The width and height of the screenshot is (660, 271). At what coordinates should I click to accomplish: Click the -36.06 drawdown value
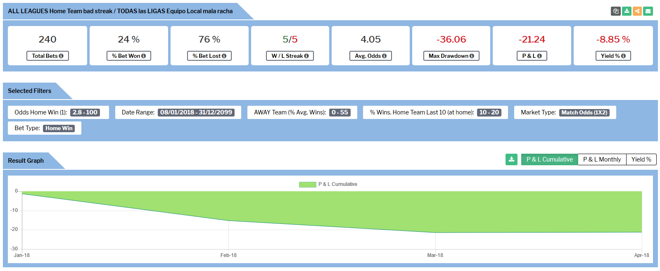[451, 39]
